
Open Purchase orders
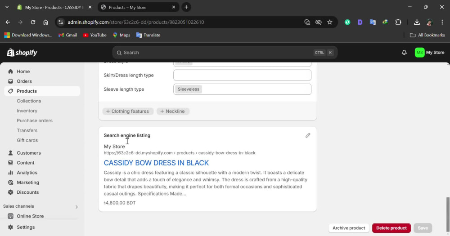(35, 120)
